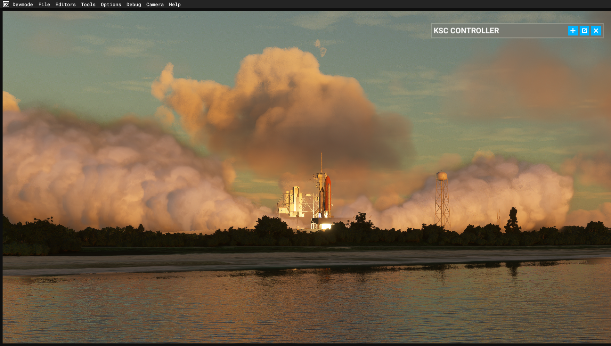Close the KSC Controller panel

click(x=596, y=31)
